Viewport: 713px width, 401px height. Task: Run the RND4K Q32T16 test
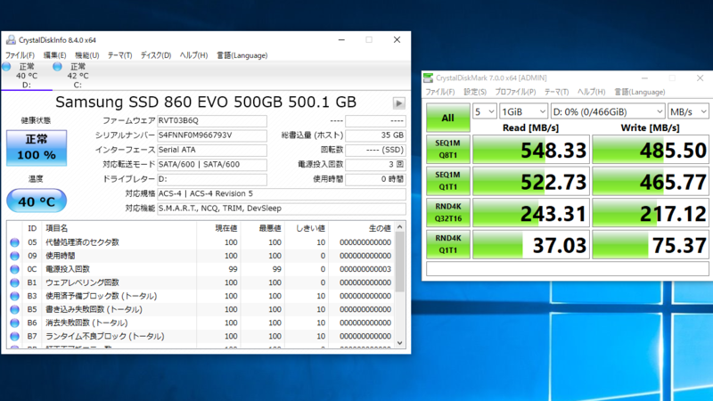tap(448, 212)
